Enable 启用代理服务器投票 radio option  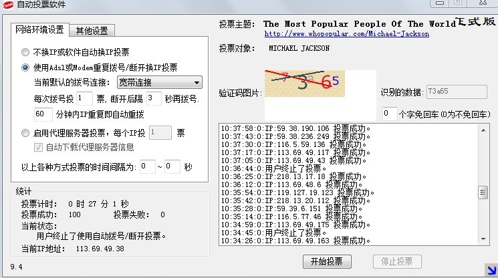click(x=26, y=133)
